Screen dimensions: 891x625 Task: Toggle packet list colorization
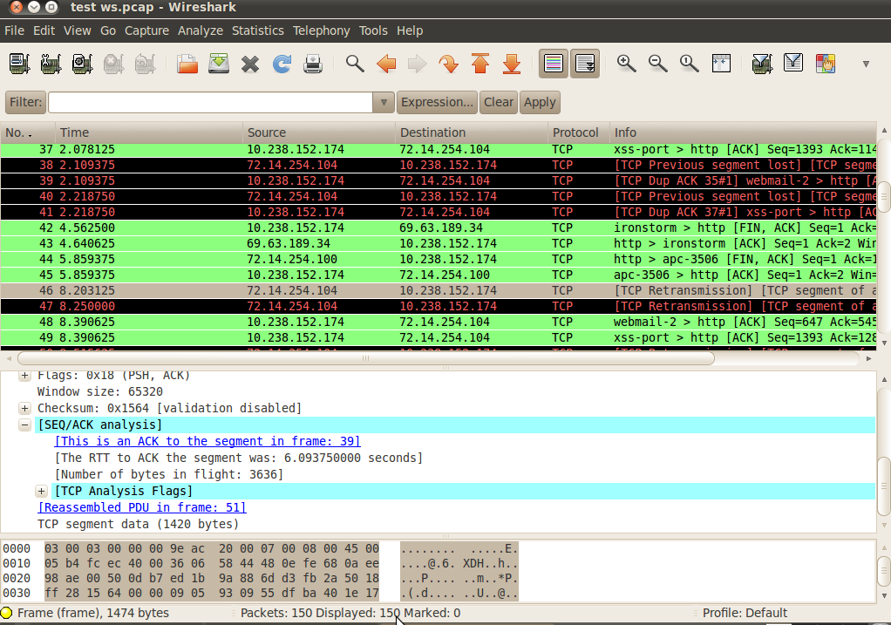click(x=554, y=64)
